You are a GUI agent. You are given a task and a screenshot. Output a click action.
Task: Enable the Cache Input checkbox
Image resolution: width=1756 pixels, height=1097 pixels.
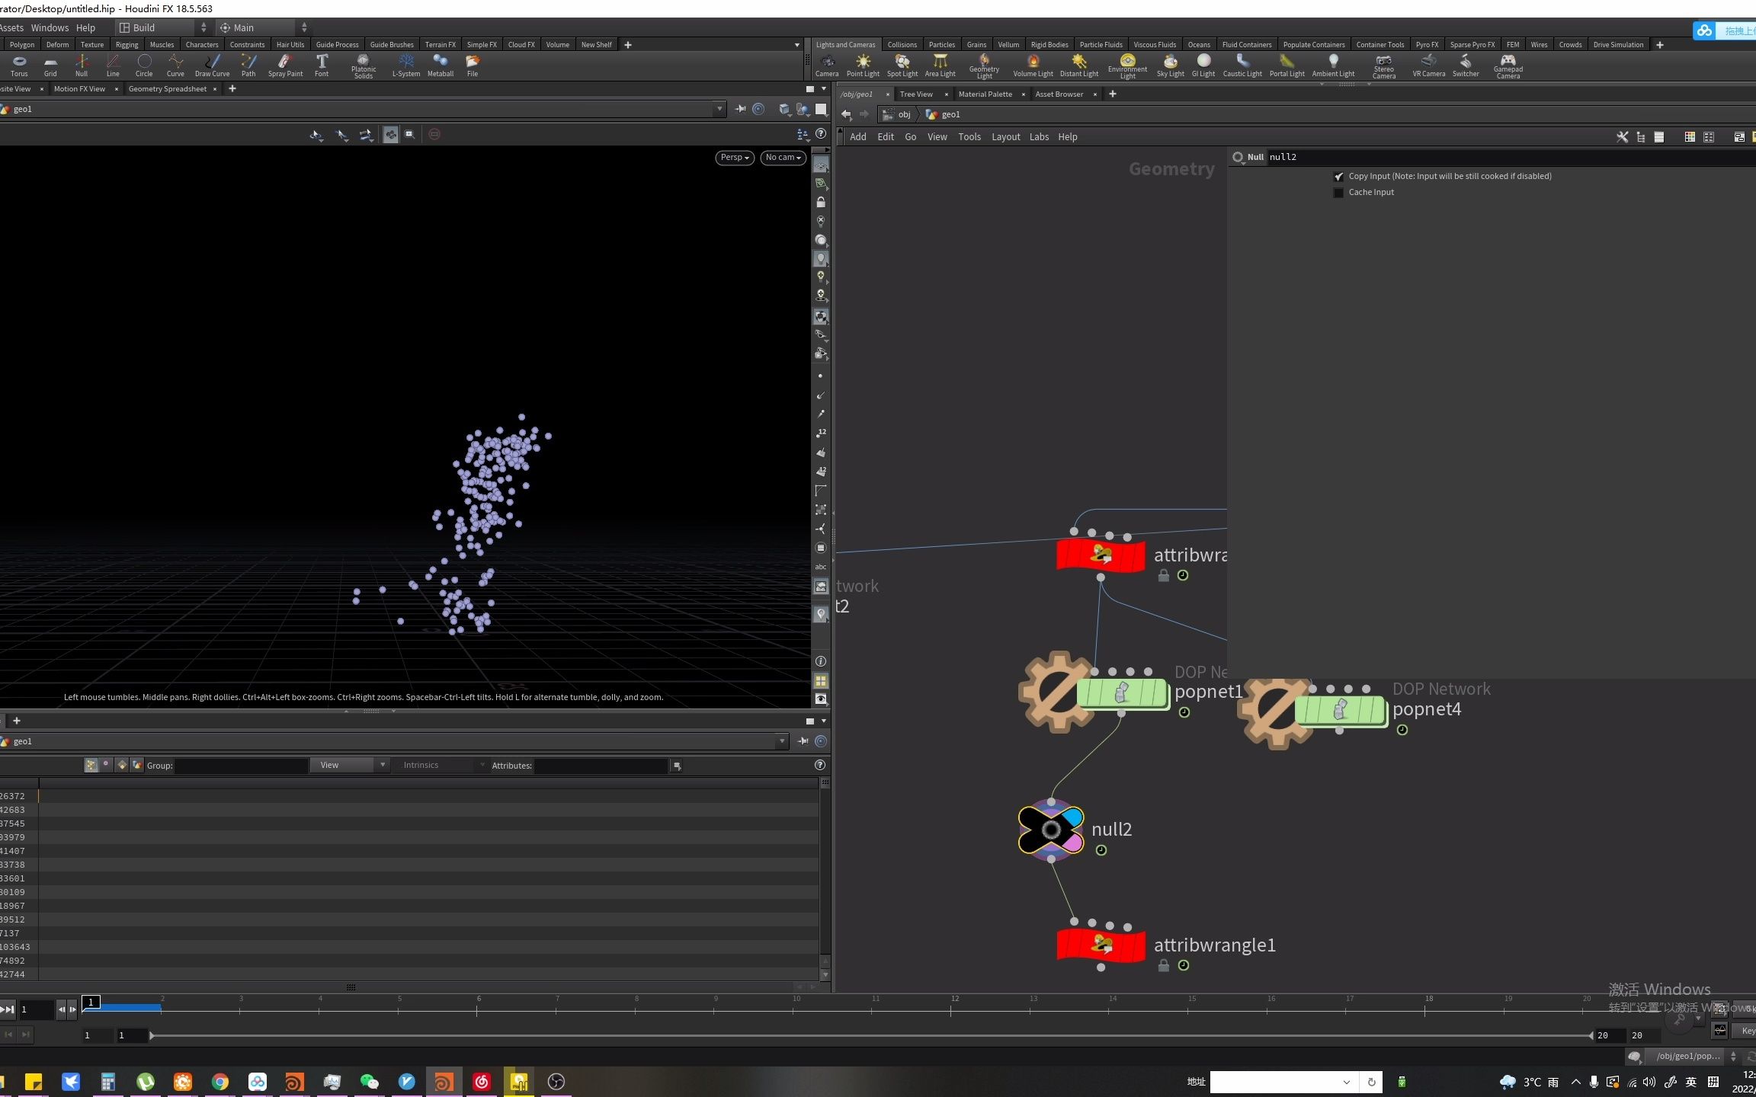click(1338, 193)
